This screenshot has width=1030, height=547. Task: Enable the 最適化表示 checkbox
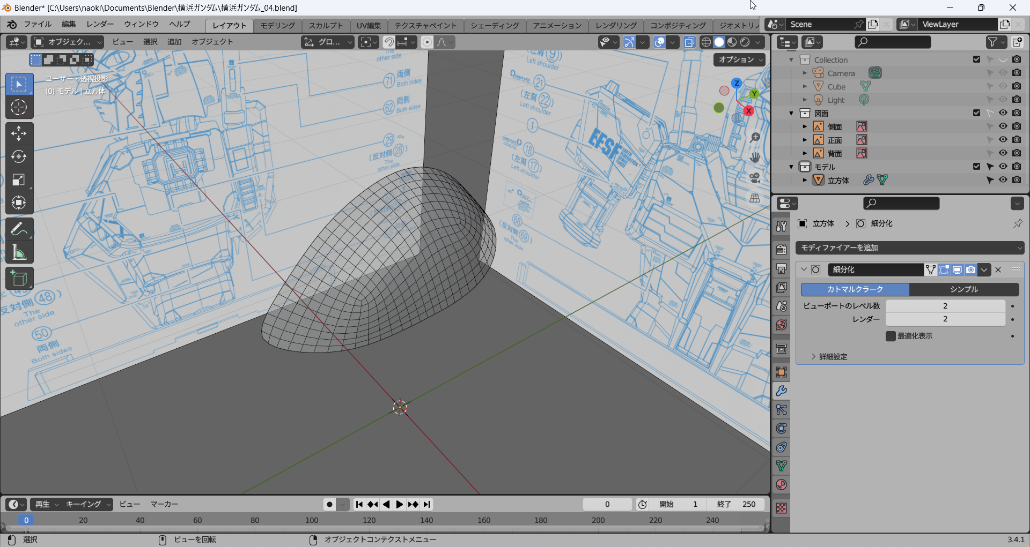(891, 336)
